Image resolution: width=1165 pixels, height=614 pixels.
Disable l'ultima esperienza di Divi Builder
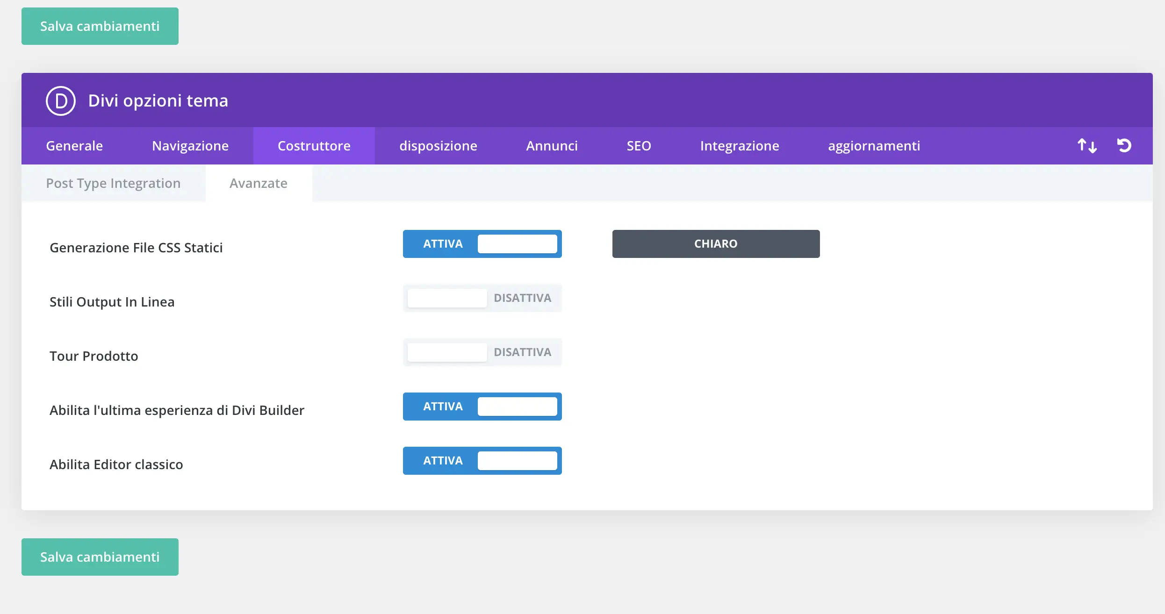482,407
